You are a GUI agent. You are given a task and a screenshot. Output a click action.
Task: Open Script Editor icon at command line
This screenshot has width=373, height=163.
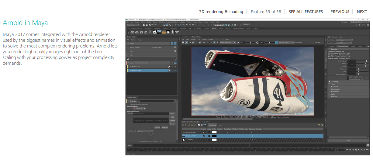coord(368,145)
